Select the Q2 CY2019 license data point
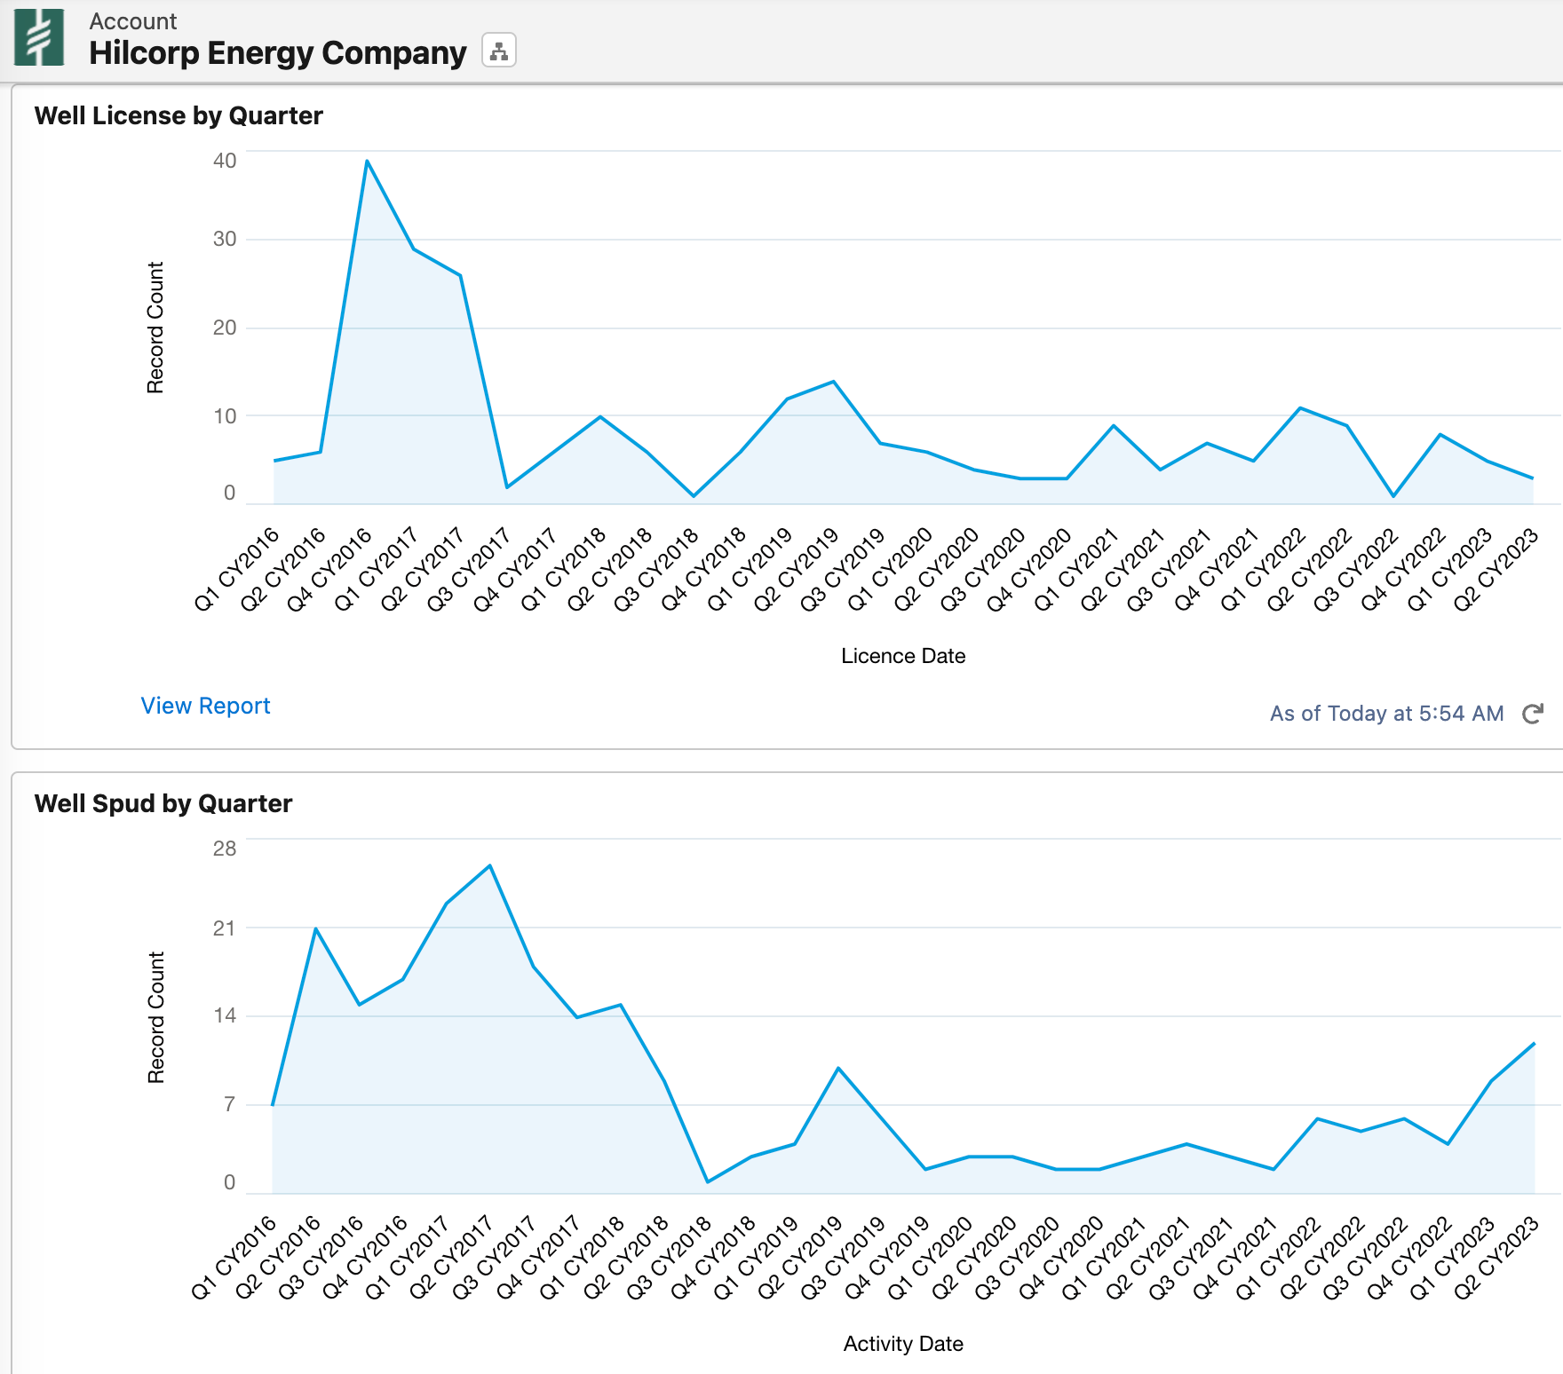 pyautogui.click(x=831, y=382)
